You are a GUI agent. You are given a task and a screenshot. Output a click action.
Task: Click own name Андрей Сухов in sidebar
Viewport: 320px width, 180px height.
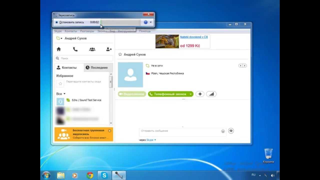[x=75, y=38]
